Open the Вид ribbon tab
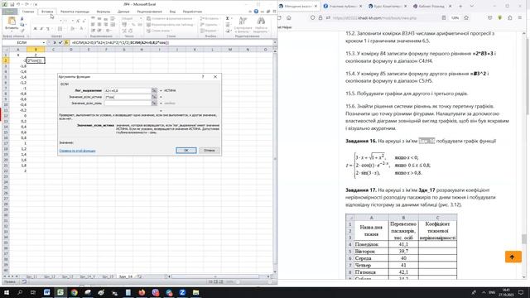The height and width of the screenshot is (298, 530). pyautogui.click(x=172, y=12)
